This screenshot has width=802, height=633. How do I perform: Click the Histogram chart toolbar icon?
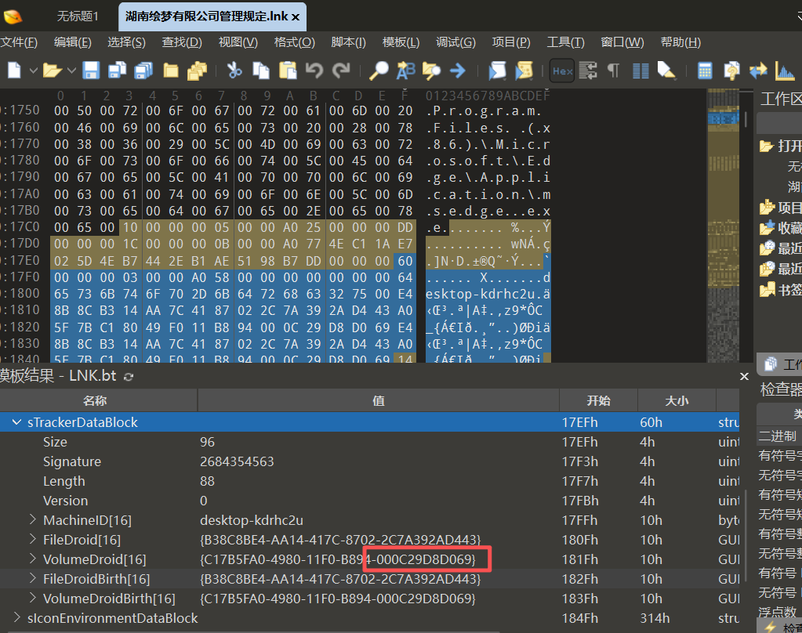pyautogui.click(x=785, y=71)
